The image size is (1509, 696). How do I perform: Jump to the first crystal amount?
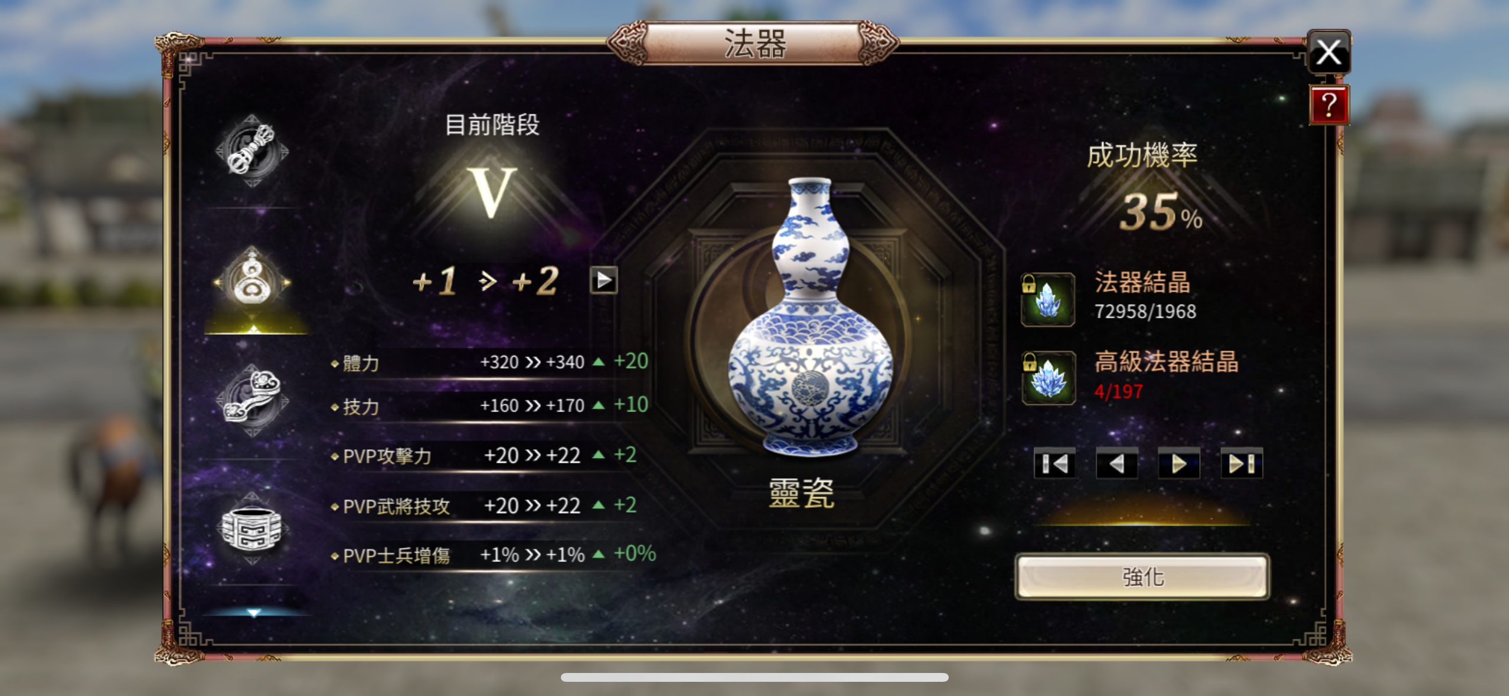click(1054, 464)
